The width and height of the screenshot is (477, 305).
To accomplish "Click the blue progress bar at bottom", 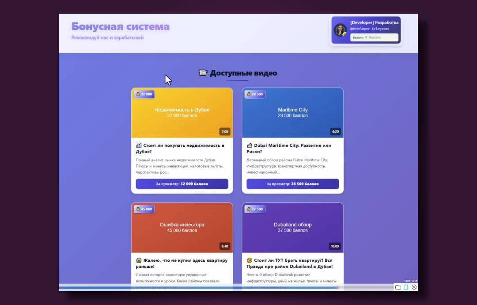I will [x=199, y=287].
